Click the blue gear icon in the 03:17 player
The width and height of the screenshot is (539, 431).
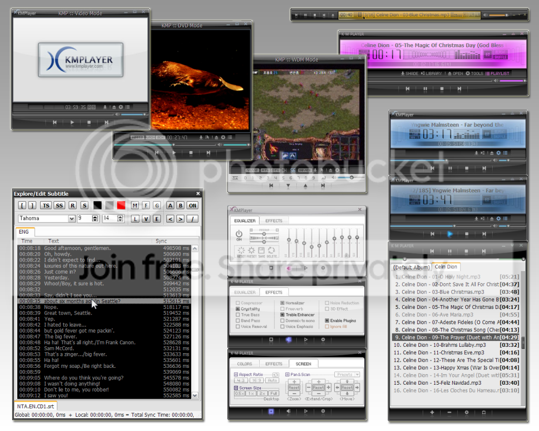pyautogui.click(x=498, y=153)
